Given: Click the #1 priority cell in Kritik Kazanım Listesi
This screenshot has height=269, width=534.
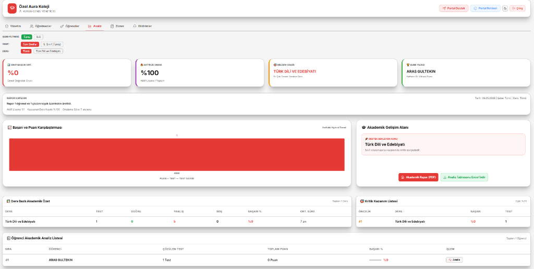Looking at the screenshot, I should [x=361, y=222].
